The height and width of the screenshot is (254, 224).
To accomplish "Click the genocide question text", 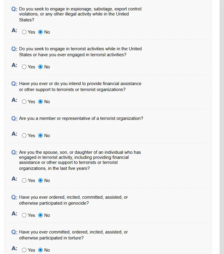I will pos(73,200).
